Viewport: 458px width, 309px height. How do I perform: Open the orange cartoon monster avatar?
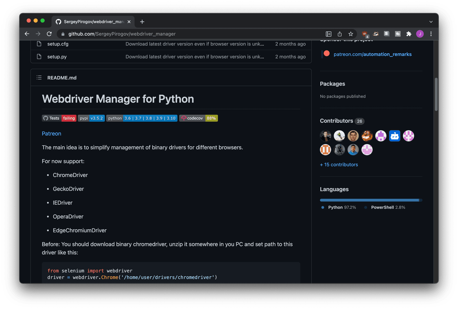[367, 136]
